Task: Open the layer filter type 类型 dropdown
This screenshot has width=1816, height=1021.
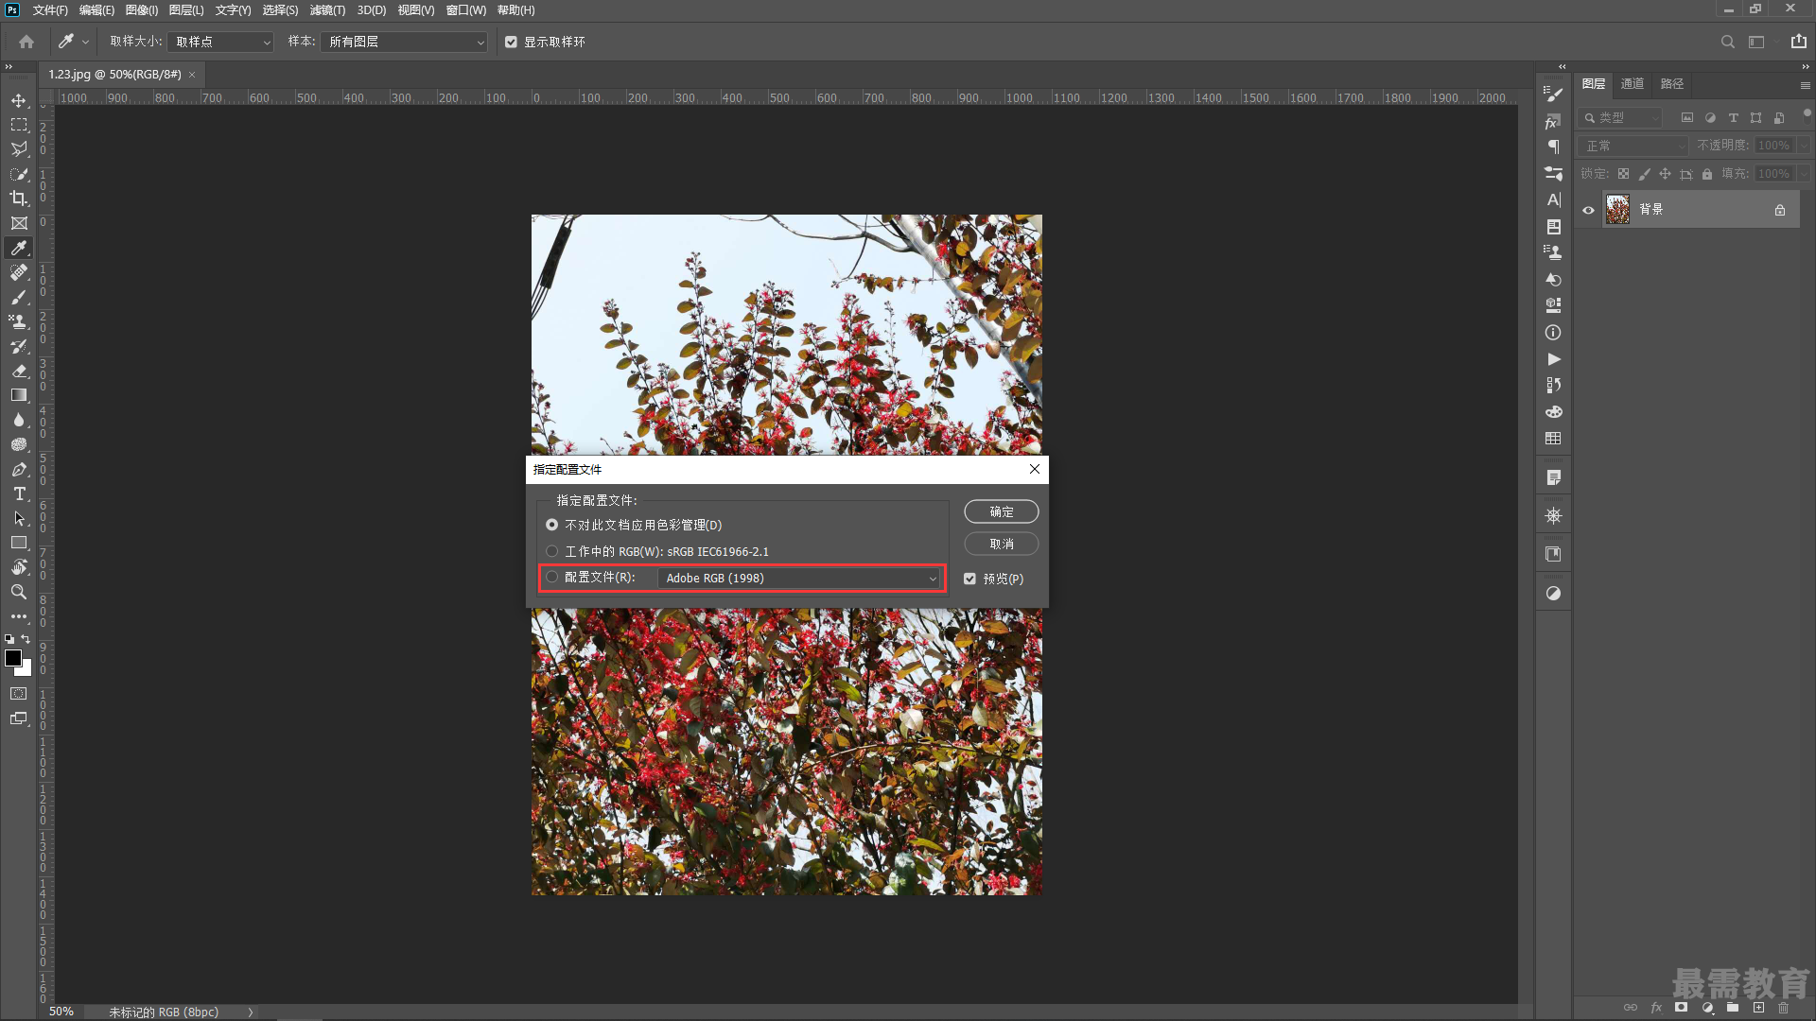Action: click(1620, 117)
